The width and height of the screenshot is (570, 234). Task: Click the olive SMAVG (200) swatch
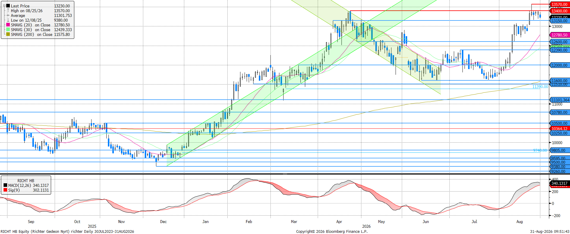tap(8, 34)
